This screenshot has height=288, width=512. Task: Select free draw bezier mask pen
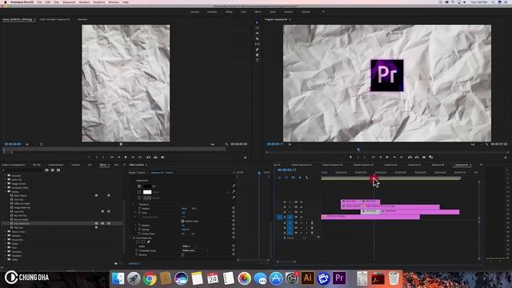(149, 242)
